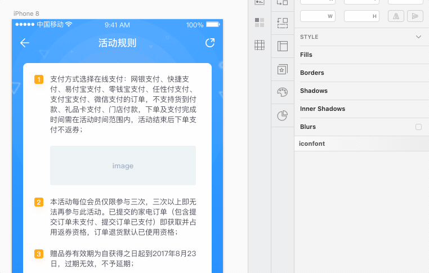Screen dimensions: 429x273
Task: Click the share icon in the mockup header
Action: (x=210, y=43)
